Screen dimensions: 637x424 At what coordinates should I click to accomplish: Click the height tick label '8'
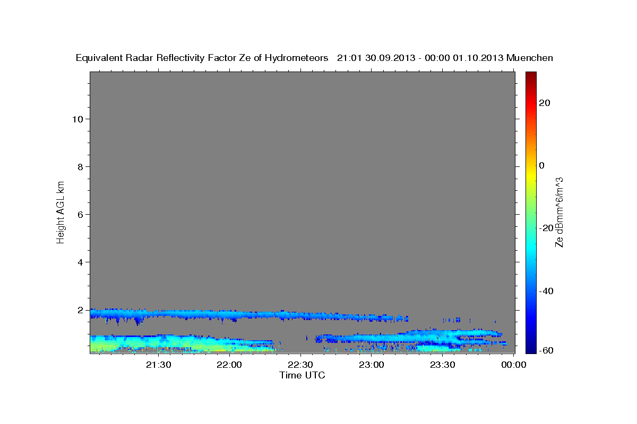(x=81, y=166)
